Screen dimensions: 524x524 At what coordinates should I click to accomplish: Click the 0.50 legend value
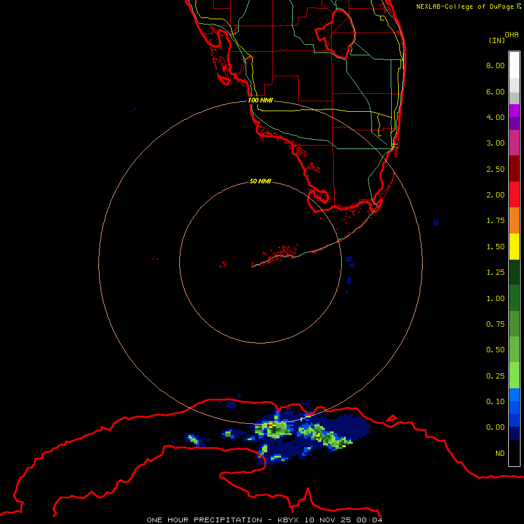(495, 350)
